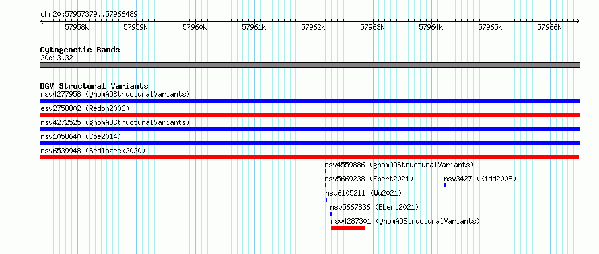This screenshot has width=599, height=254.
Task: Click the chr20:57957379..57966489 coordinate text
Action: pyautogui.click(x=89, y=15)
